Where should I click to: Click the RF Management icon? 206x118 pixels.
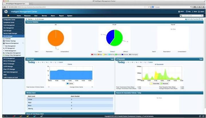click(x=4, y=48)
